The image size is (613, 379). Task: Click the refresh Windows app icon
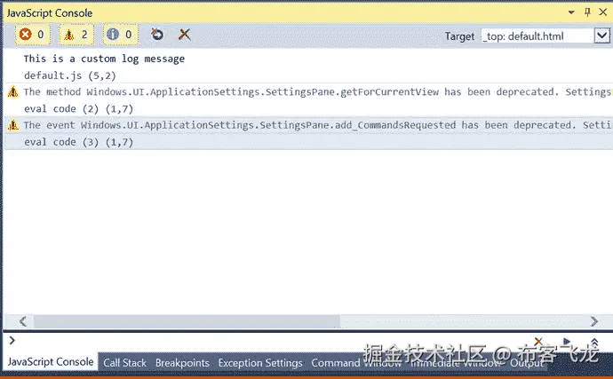157,35
